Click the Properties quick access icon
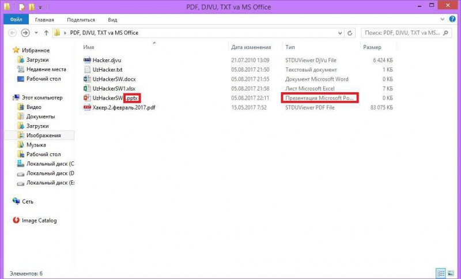The height and width of the screenshot is (279, 461). tap(22, 7)
